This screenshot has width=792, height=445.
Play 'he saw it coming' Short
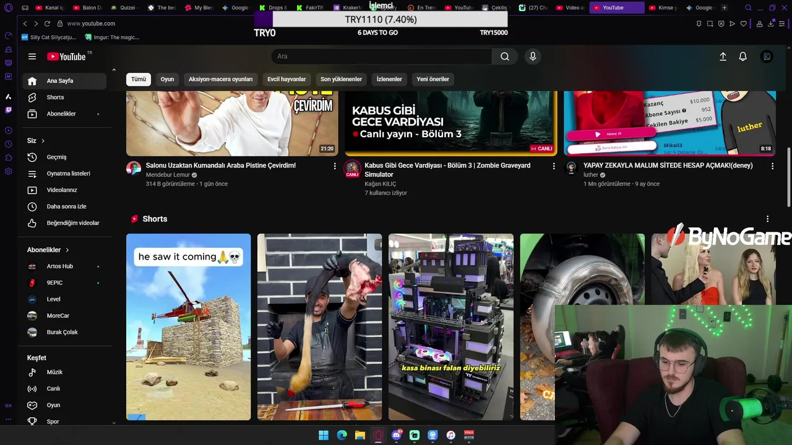(x=189, y=327)
